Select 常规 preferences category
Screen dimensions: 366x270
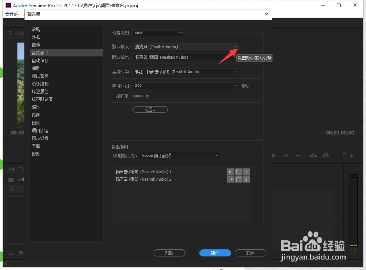coord(67,29)
